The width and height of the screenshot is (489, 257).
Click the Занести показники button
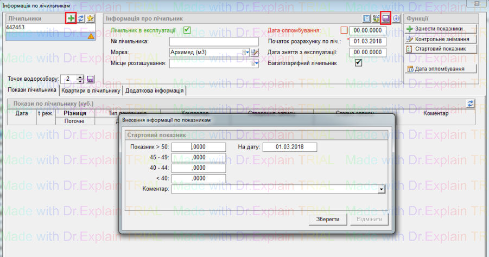441,29
